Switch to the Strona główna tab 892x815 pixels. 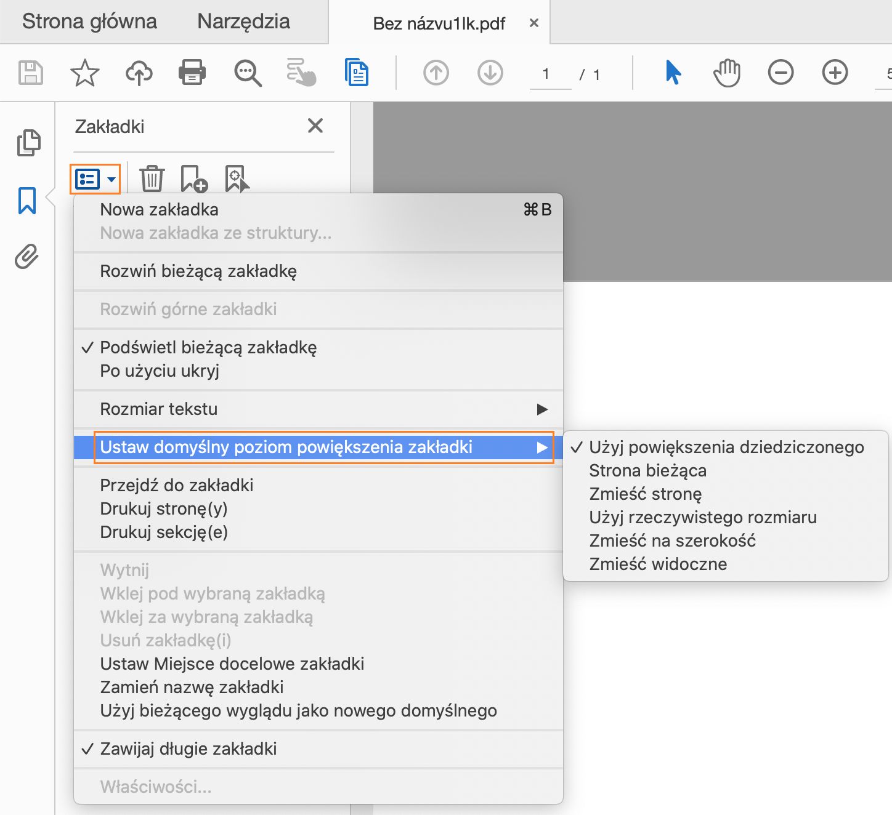click(89, 22)
